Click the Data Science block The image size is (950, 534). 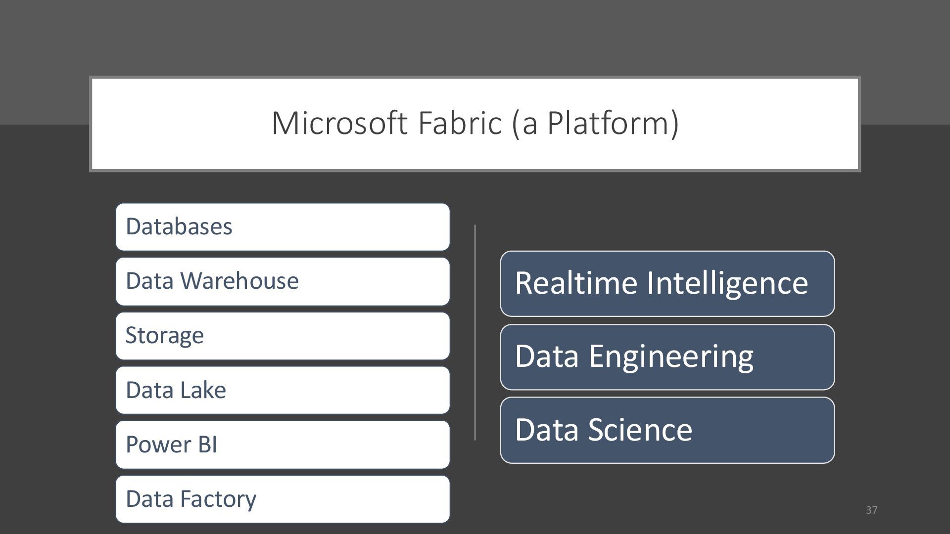(x=667, y=430)
